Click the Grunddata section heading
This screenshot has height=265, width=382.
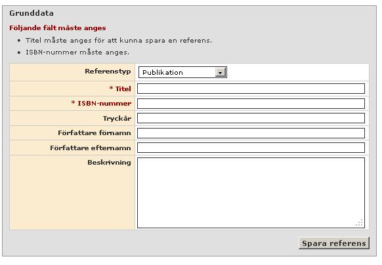coord(32,13)
